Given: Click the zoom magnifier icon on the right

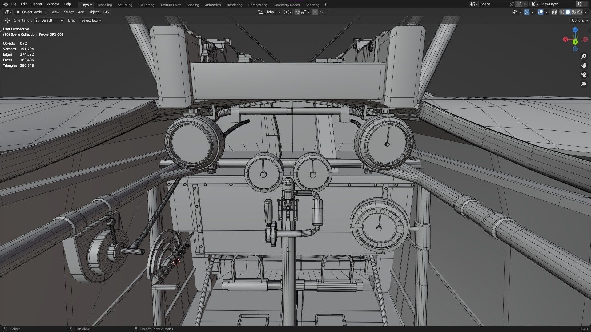Looking at the screenshot, I should point(584,56).
